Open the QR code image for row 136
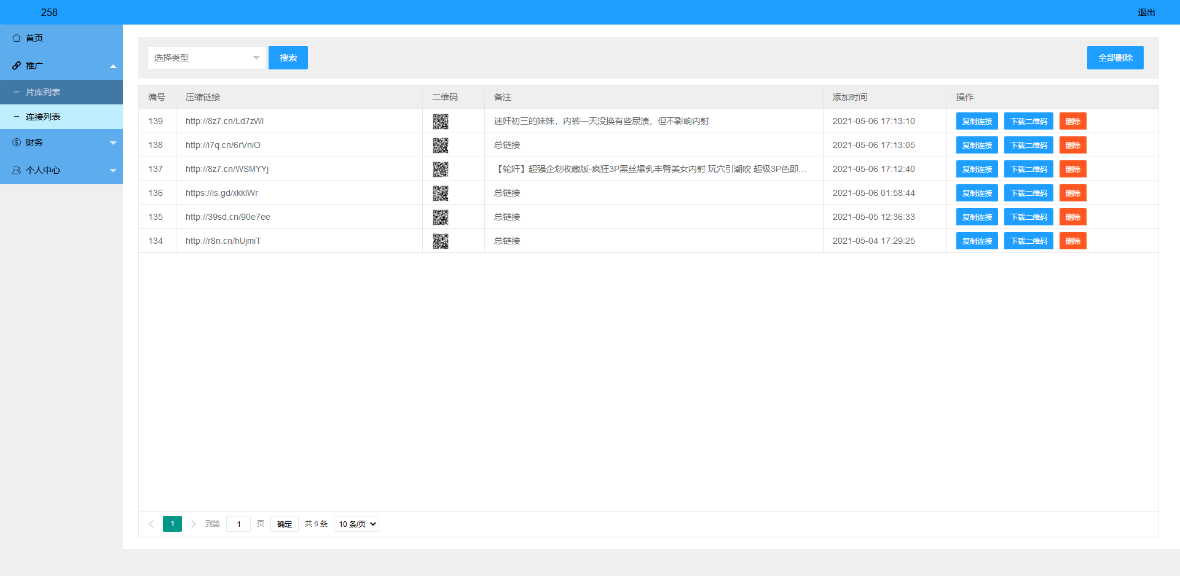This screenshot has height=576, width=1180. [x=440, y=193]
